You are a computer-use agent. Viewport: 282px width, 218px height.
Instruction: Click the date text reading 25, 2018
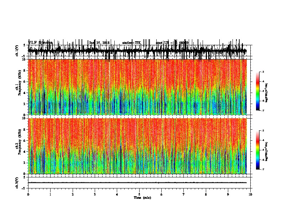pyautogui.click(x=103, y=43)
